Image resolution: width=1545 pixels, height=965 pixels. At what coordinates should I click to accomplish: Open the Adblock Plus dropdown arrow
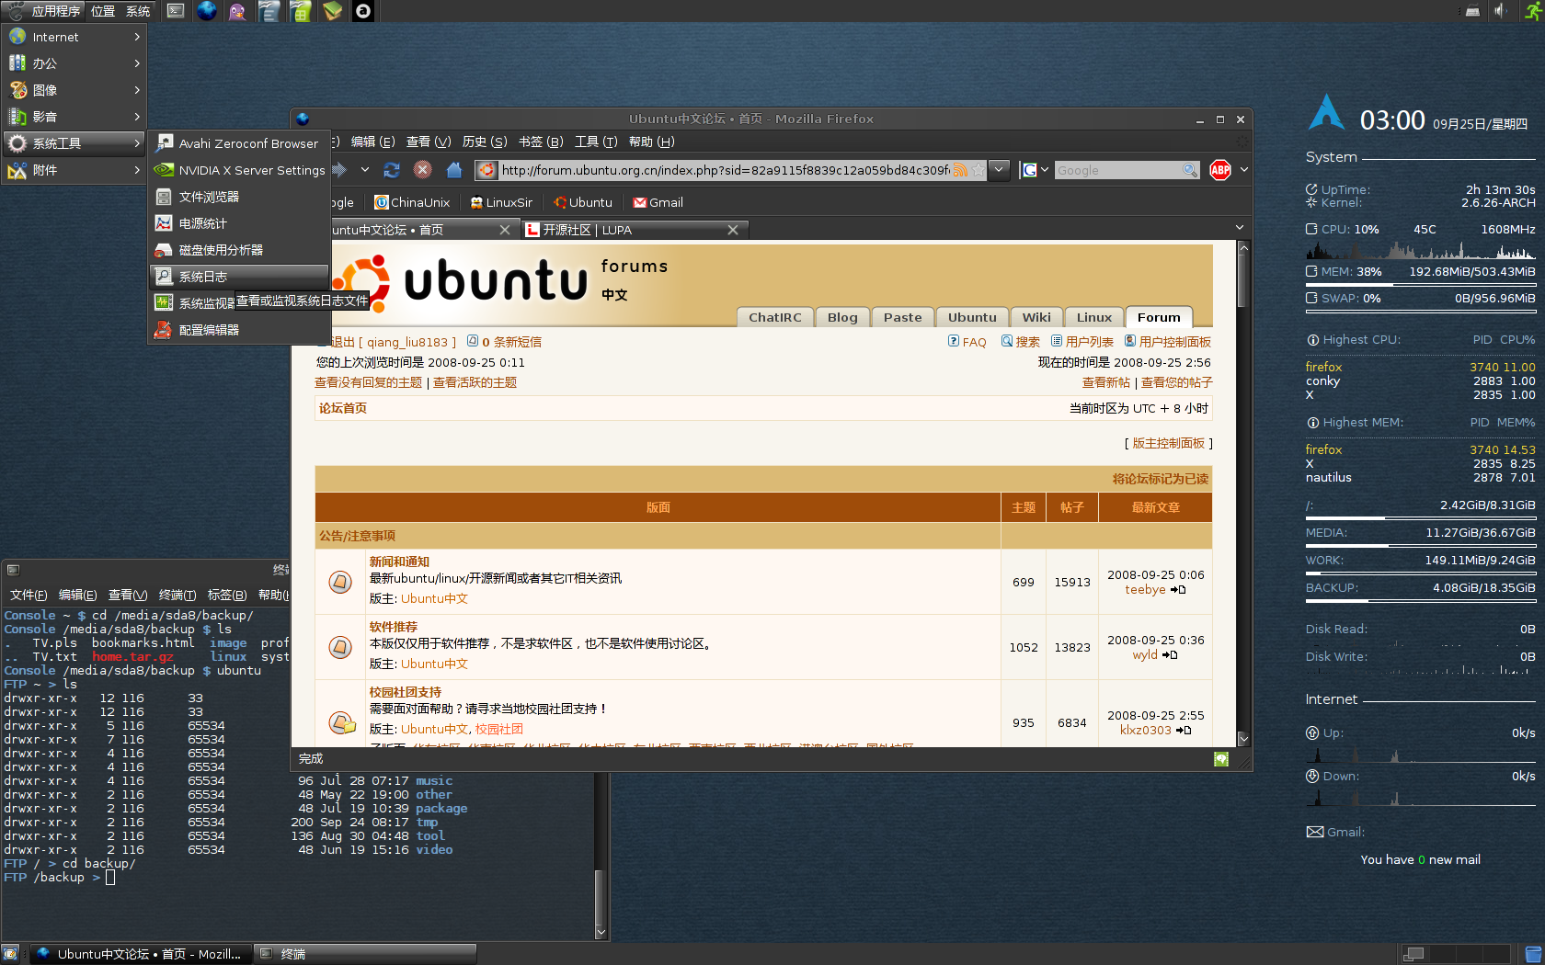1243,170
